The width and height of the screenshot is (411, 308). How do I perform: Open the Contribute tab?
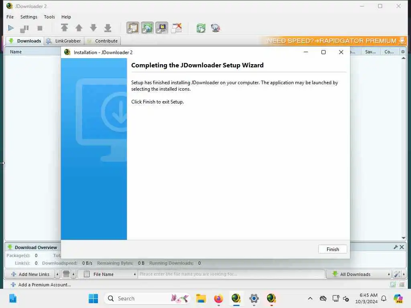coord(102,41)
